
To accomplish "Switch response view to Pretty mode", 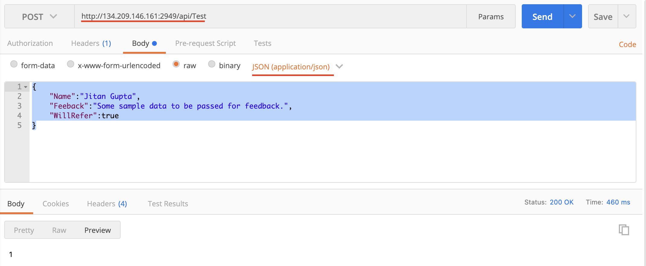I will 24,230.
